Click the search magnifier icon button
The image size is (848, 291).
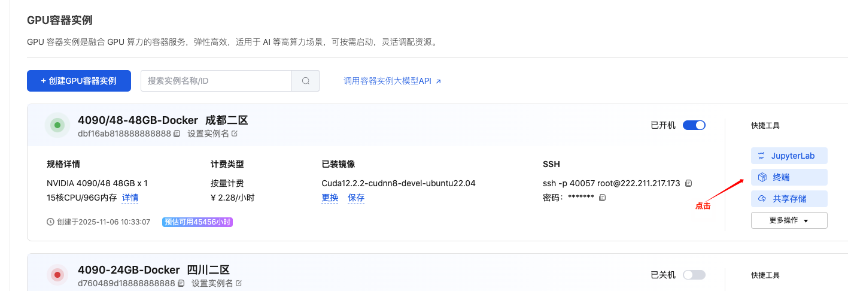point(305,81)
